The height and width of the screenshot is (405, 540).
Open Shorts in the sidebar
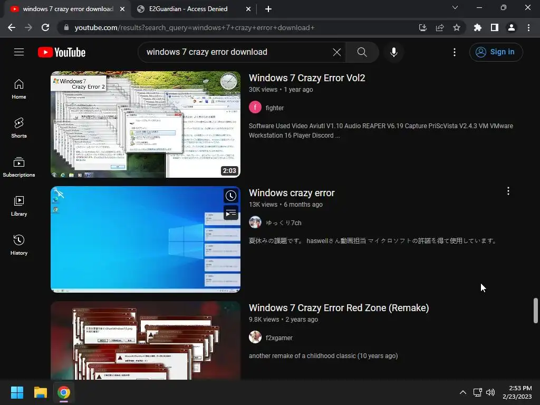[19, 128]
